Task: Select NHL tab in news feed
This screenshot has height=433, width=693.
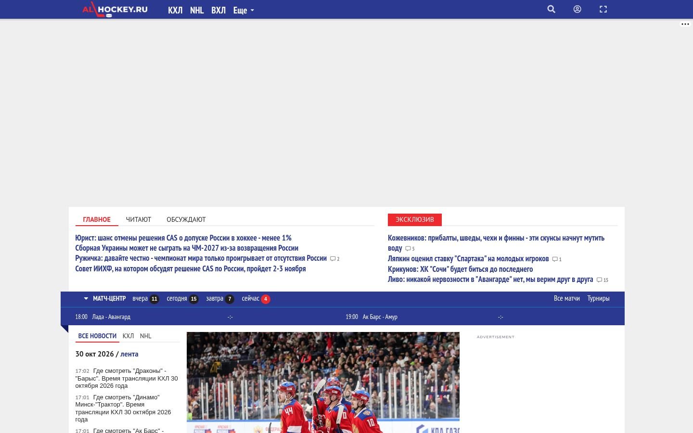Action: tap(145, 336)
